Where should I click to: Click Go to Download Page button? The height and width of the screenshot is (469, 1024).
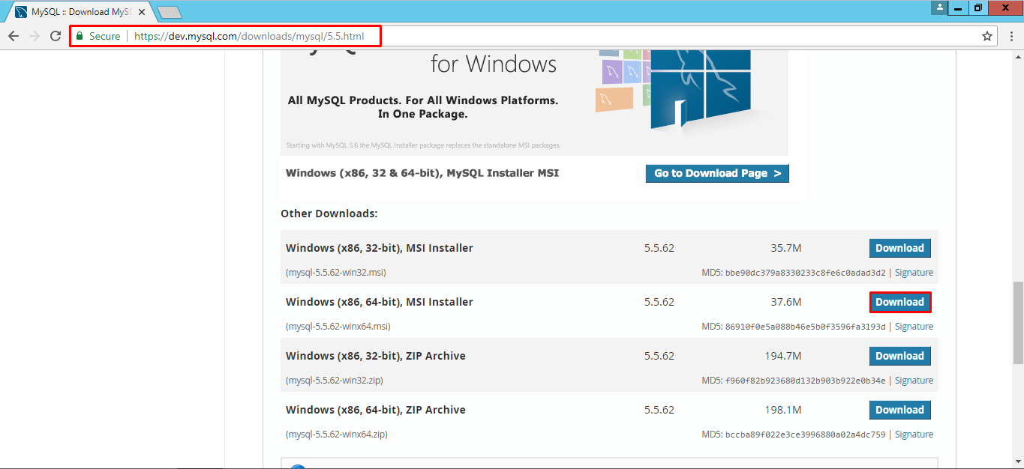coord(717,173)
